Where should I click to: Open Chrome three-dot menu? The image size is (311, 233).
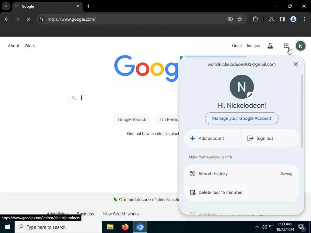(304, 19)
